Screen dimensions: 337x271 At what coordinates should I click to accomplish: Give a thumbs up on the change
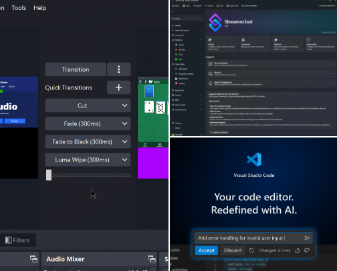[x=298, y=250]
